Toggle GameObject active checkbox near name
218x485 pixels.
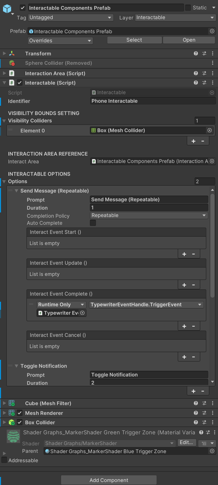tap(23, 8)
